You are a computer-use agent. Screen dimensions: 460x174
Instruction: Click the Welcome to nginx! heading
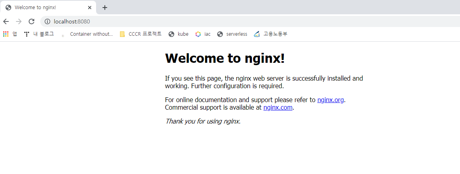pyautogui.click(x=225, y=58)
